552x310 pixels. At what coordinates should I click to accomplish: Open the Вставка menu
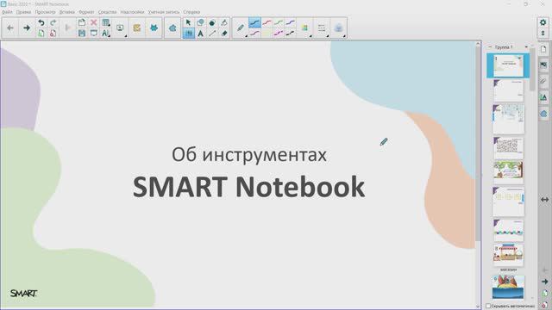pos(67,12)
